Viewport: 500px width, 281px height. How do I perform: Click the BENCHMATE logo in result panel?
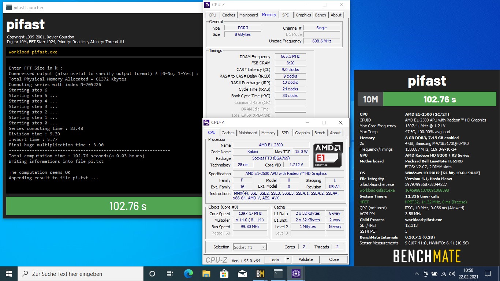[x=427, y=256]
